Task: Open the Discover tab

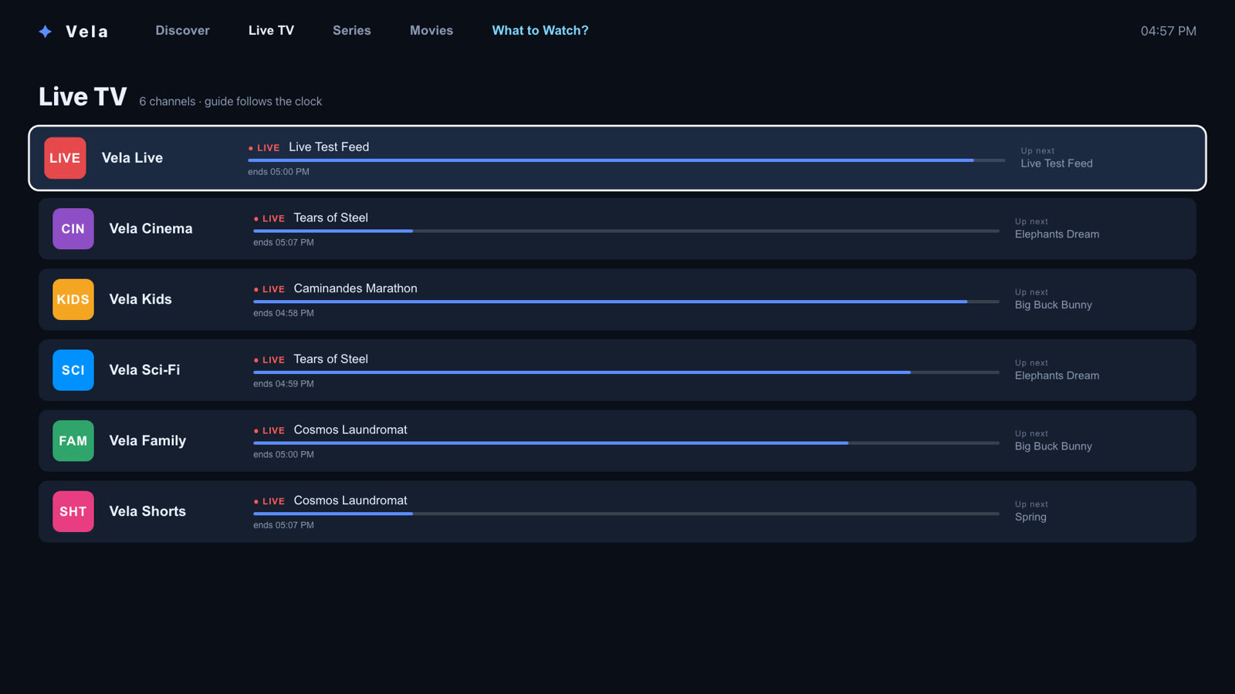Action: [x=182, y=31]
